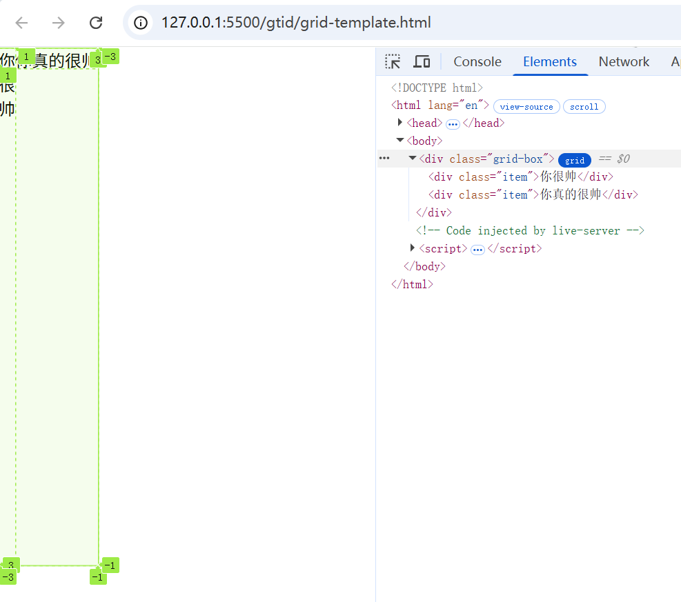The height and width of the screenshot is (602, 681).
Task: Select the 你真的很帅 item div
Action: coord(533,194)
